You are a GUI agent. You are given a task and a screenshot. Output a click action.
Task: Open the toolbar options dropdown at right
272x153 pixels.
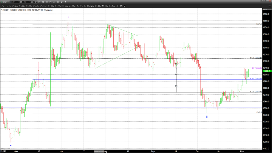(x=269, y=6)
